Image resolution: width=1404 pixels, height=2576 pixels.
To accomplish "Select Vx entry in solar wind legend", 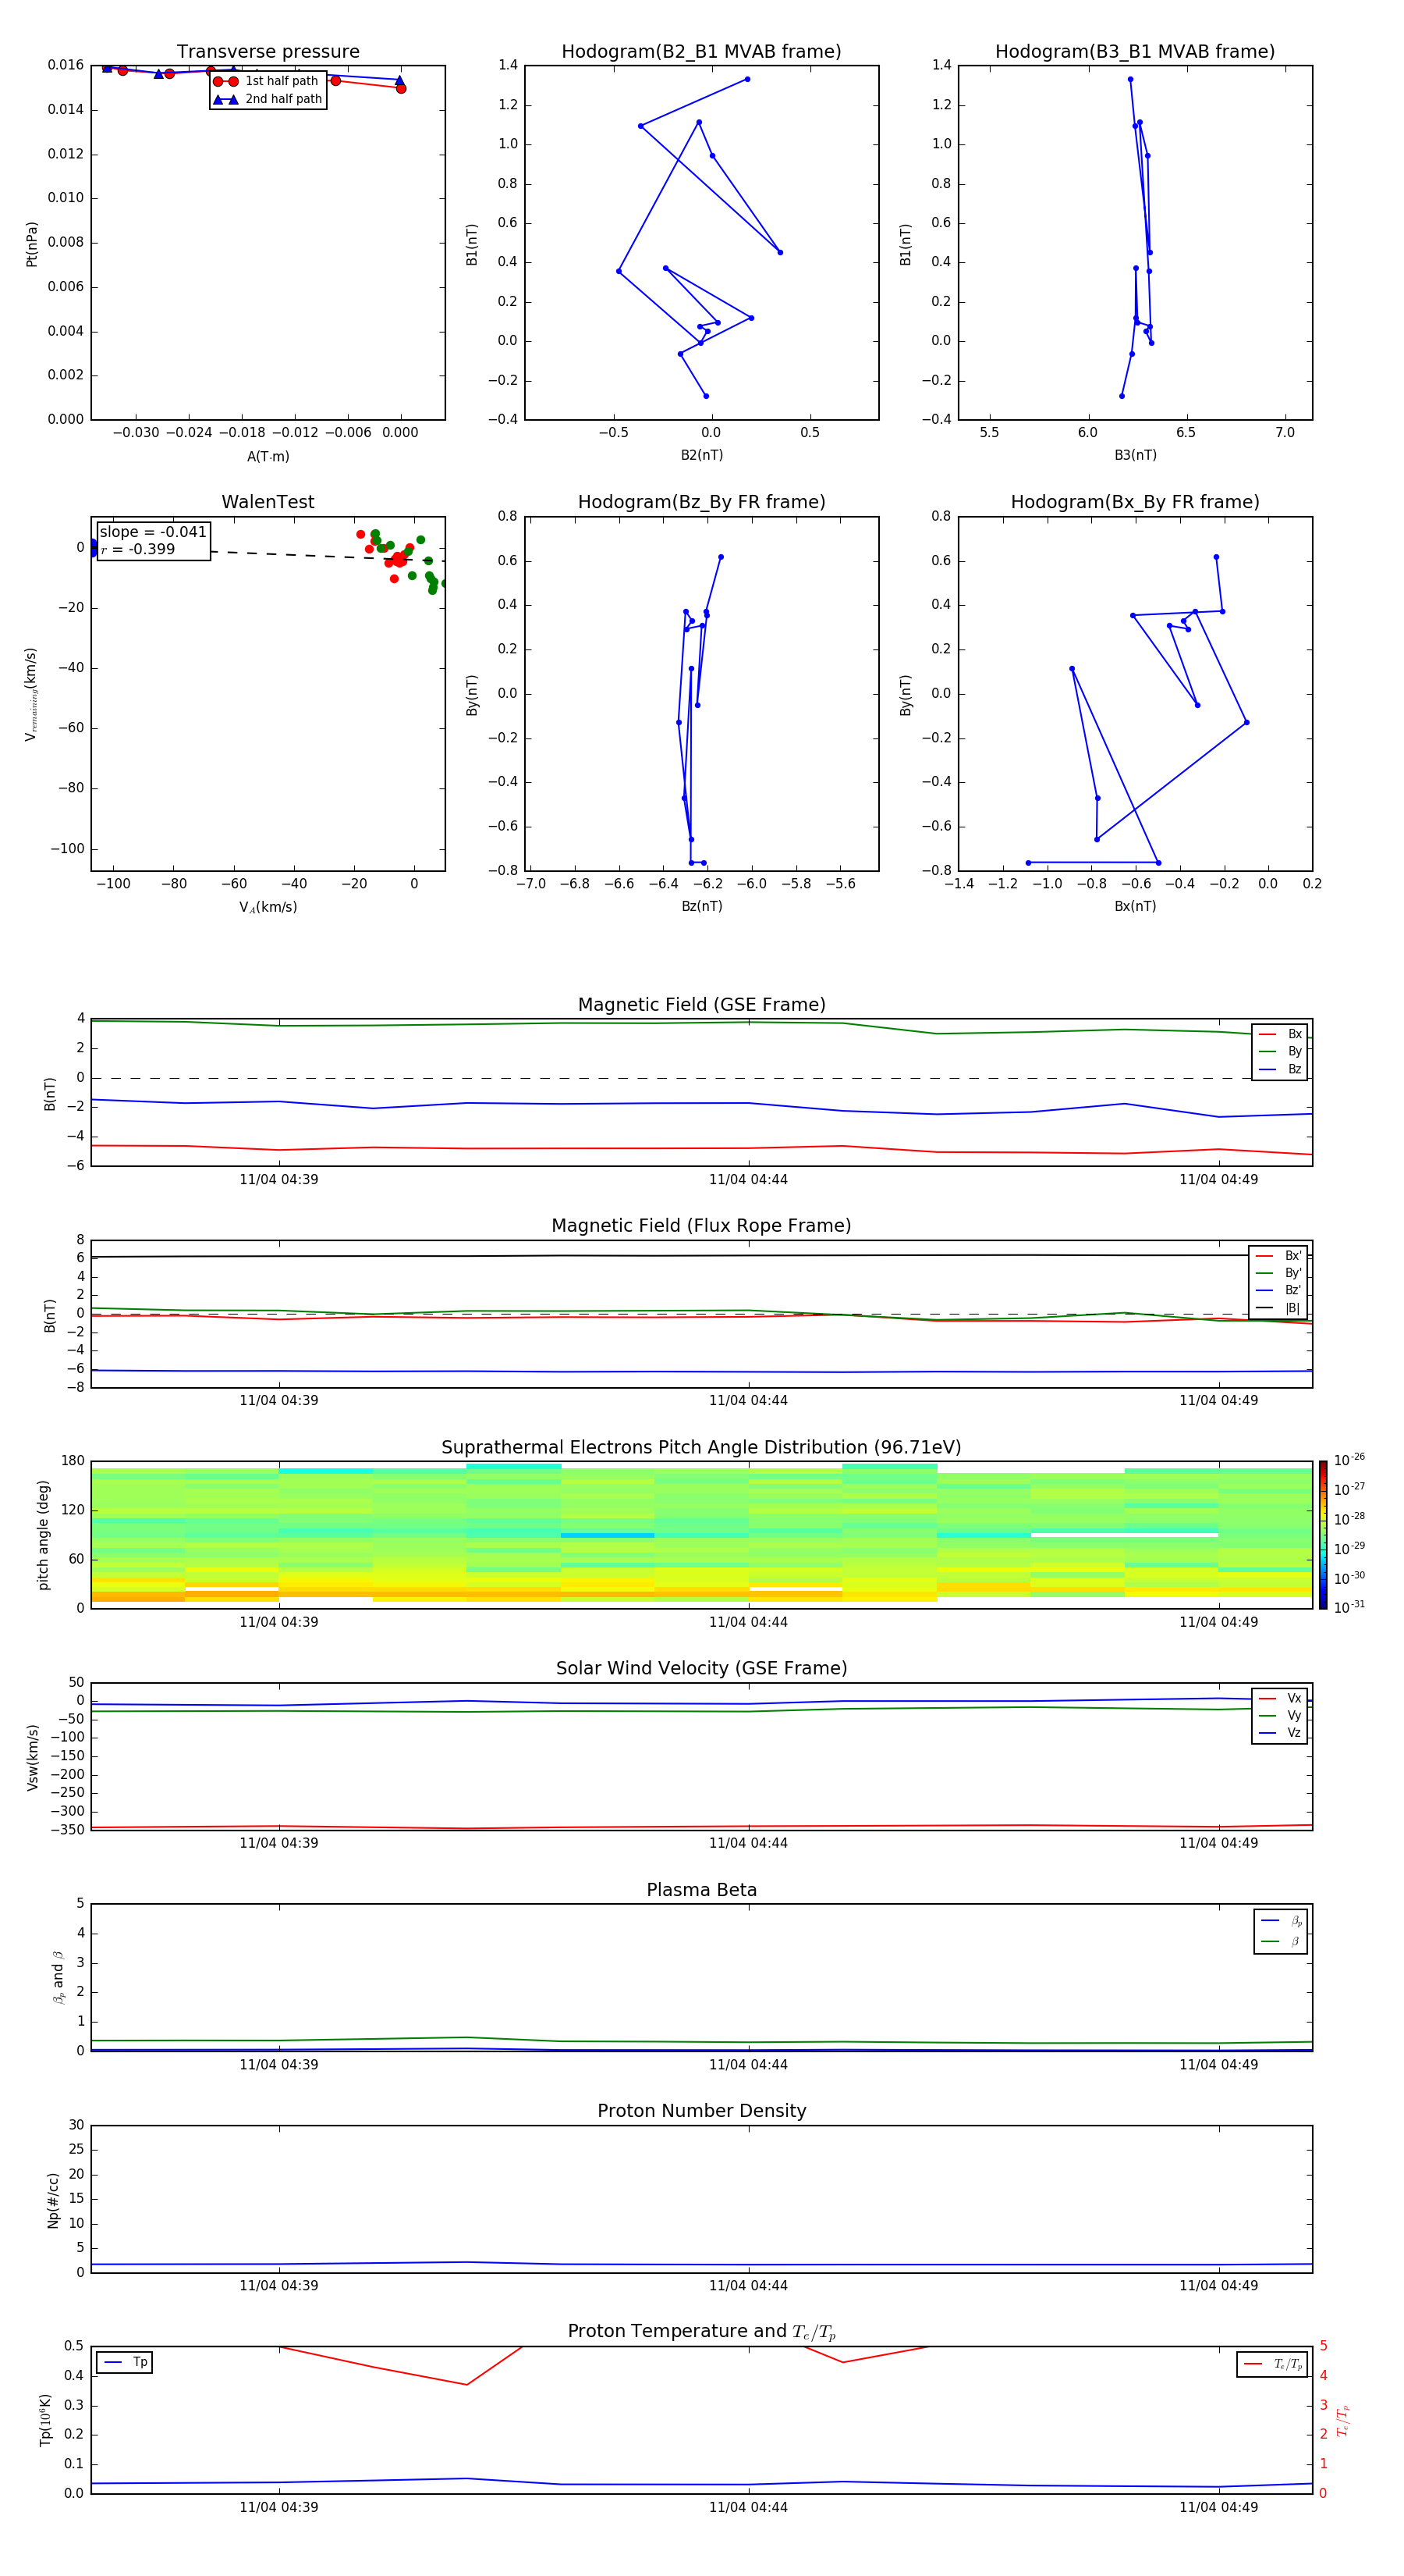I will [x=1280, y=1698].
